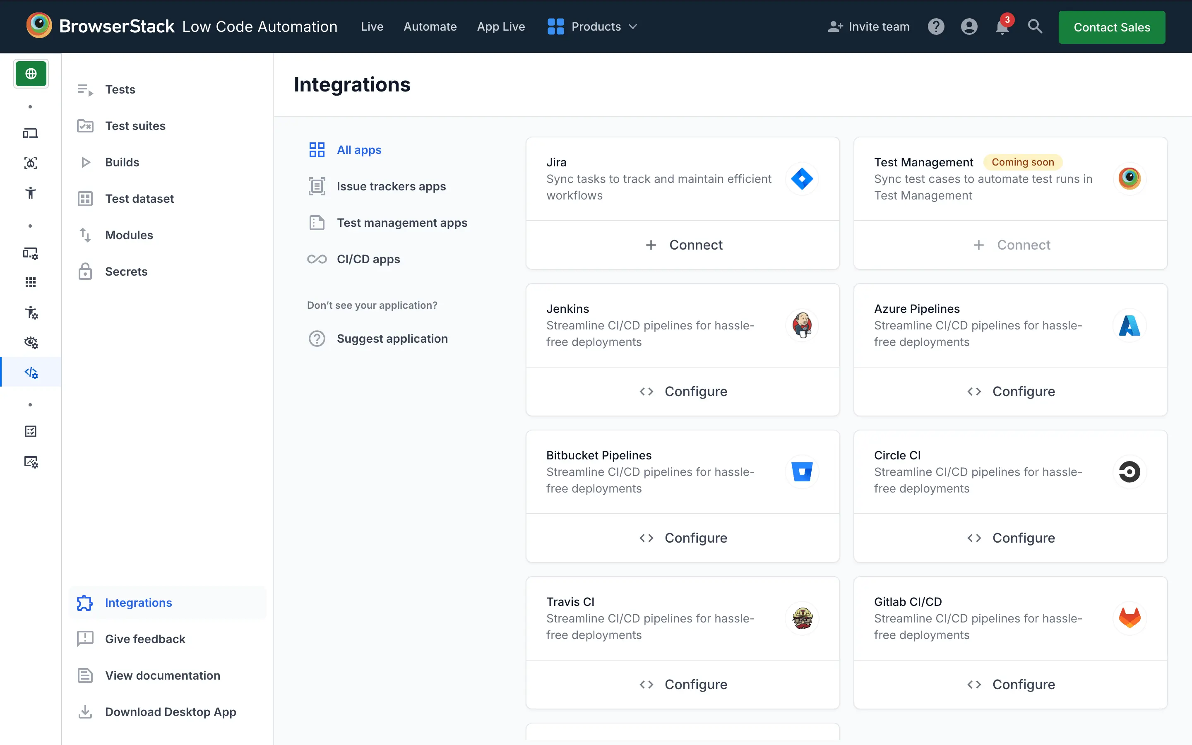Select the CI/CD apps filter
The width and height of the screenshot is (1192, 745).
pos(367,258)
